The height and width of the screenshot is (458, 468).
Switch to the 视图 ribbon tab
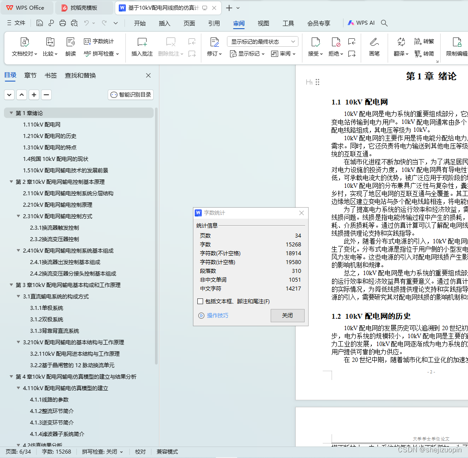pos(264,24)
